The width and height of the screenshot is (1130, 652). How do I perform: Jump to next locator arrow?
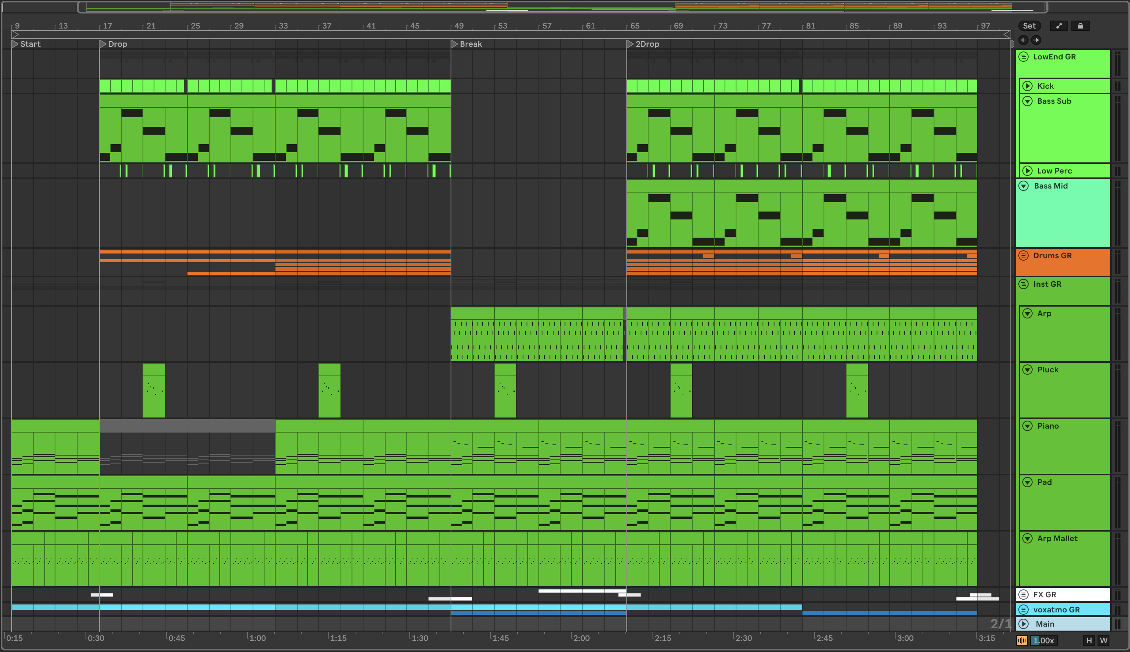pyautogui.click(x=1036, y=40)
